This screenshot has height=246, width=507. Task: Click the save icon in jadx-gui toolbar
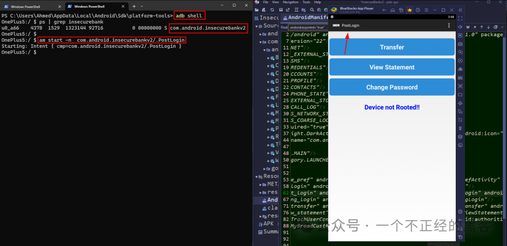pos(281,10)
